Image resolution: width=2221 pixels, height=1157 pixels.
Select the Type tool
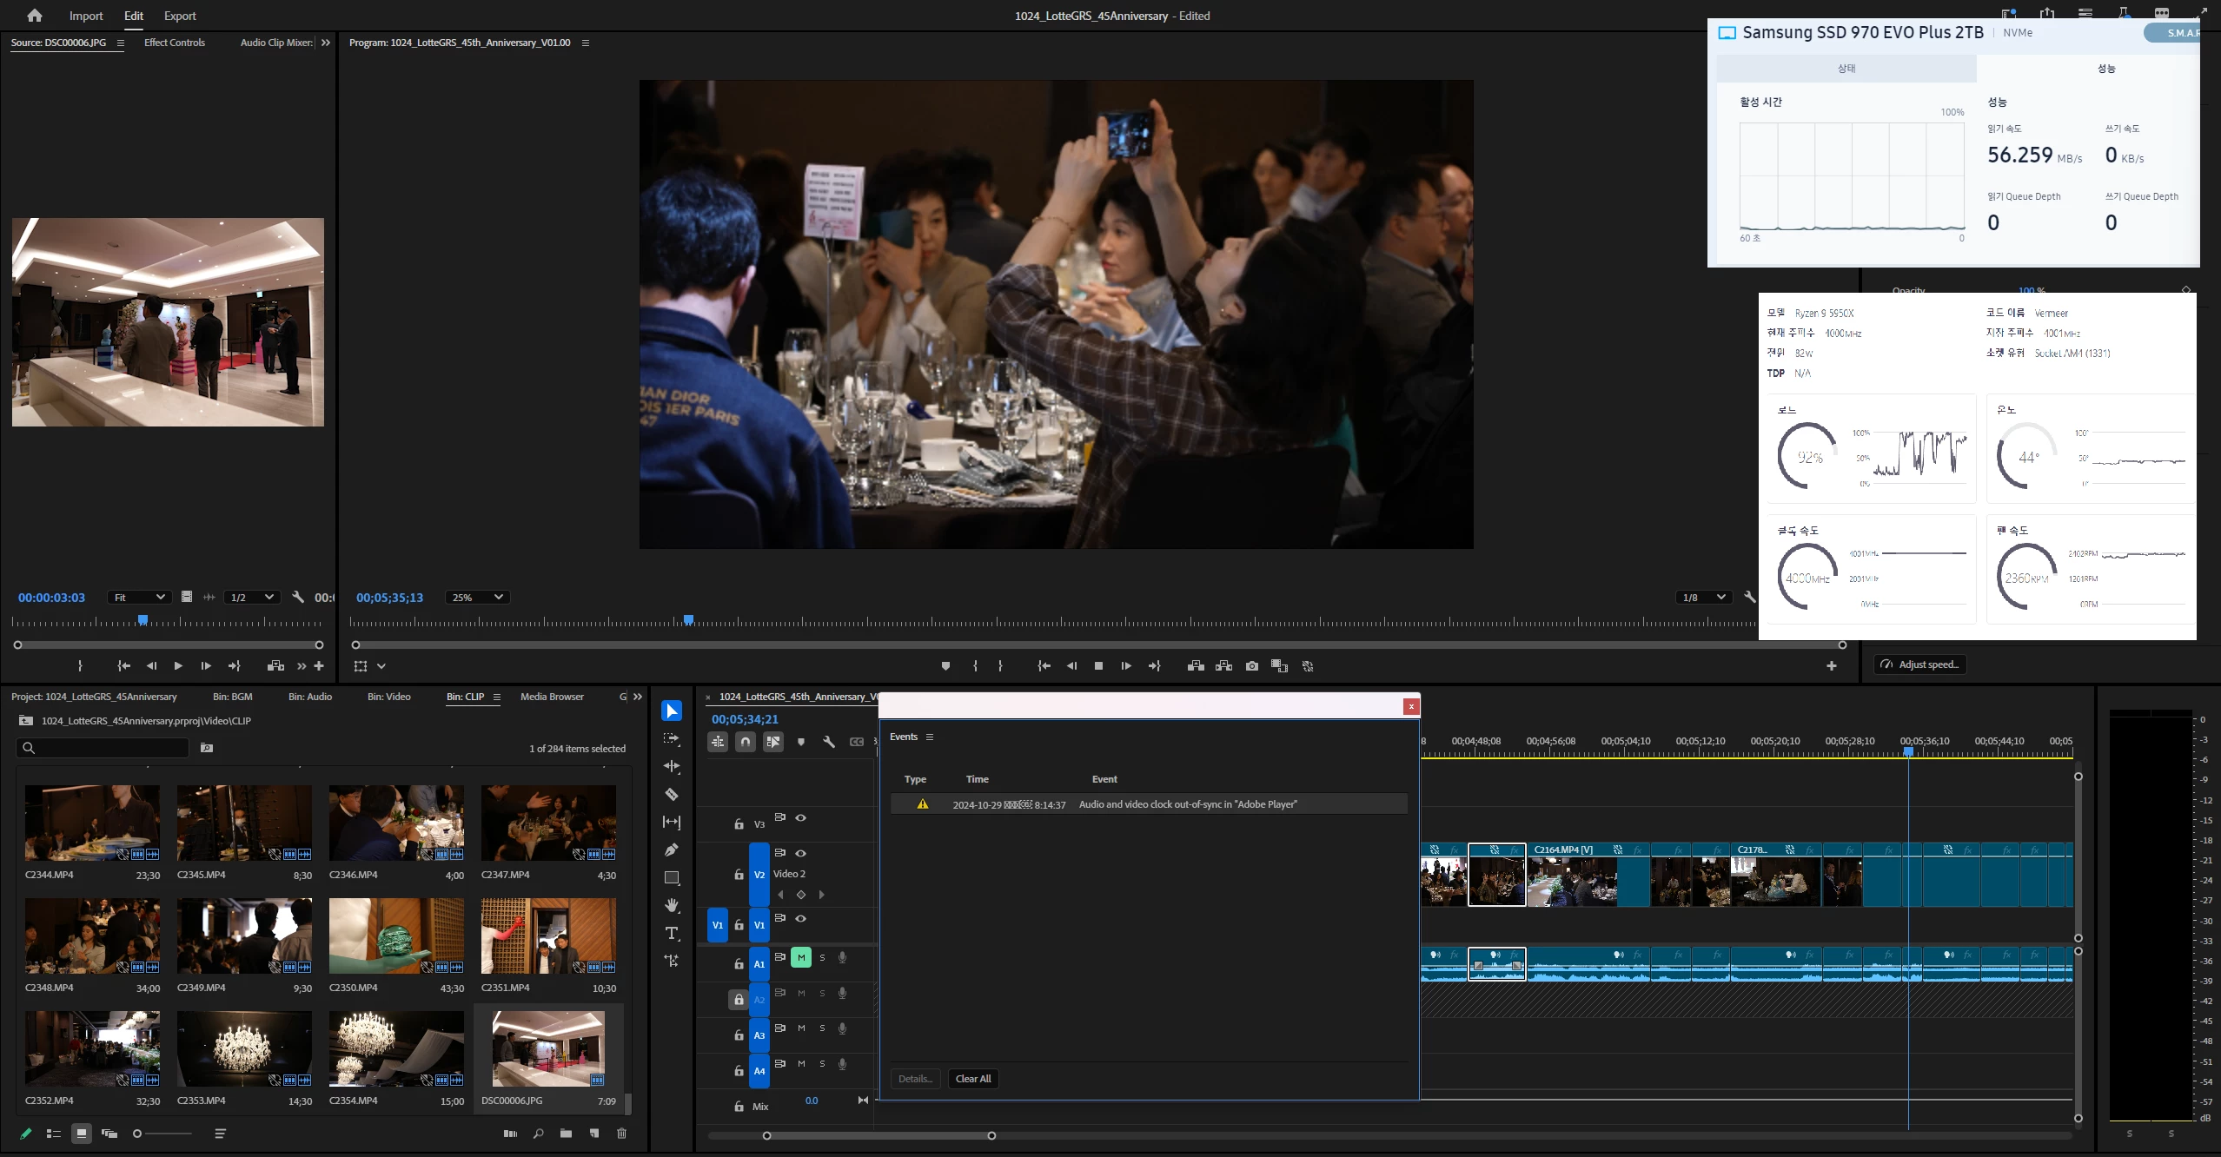(x=672, y=933)
